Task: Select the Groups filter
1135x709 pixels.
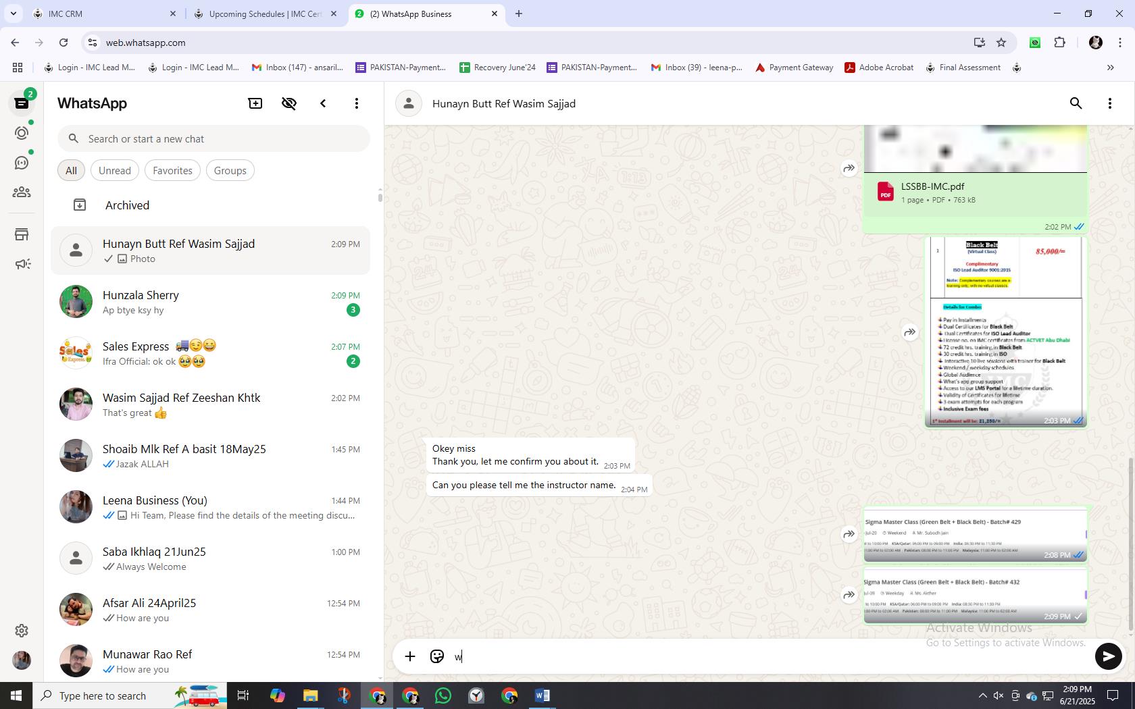Action: pyautogui.click(x=230, y=171)
